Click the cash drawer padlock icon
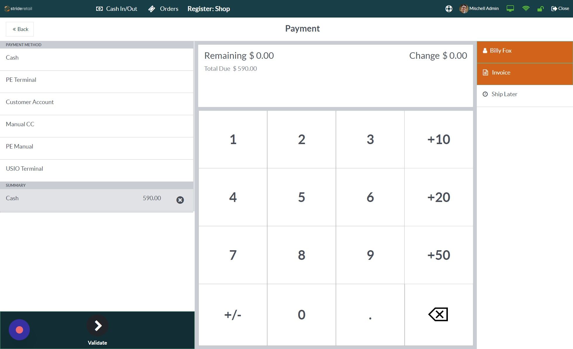 point(540,8)
